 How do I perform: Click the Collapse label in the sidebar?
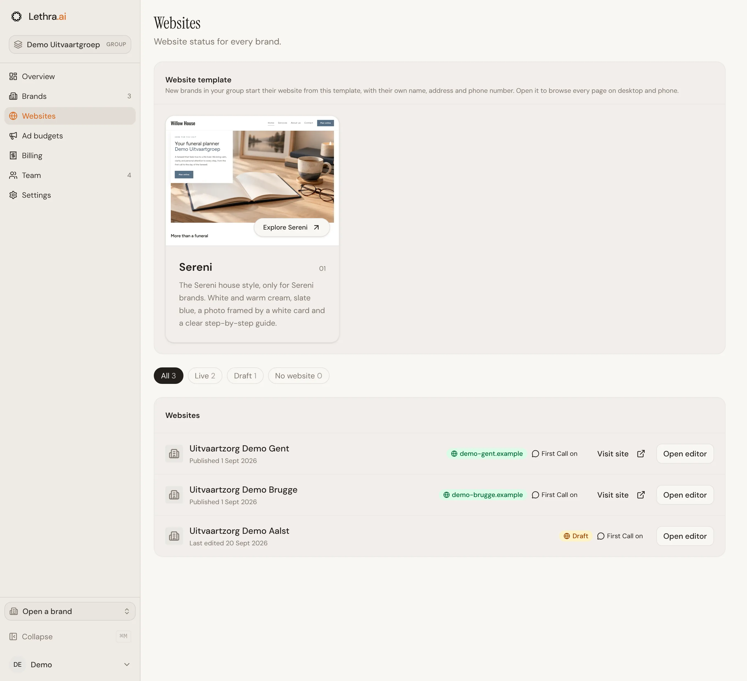tap(37, 637)
